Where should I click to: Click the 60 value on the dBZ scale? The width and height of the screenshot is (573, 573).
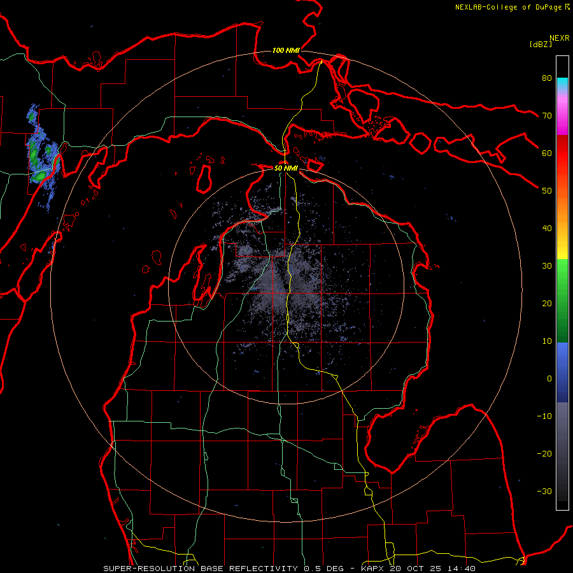click(x=547, y=153)
